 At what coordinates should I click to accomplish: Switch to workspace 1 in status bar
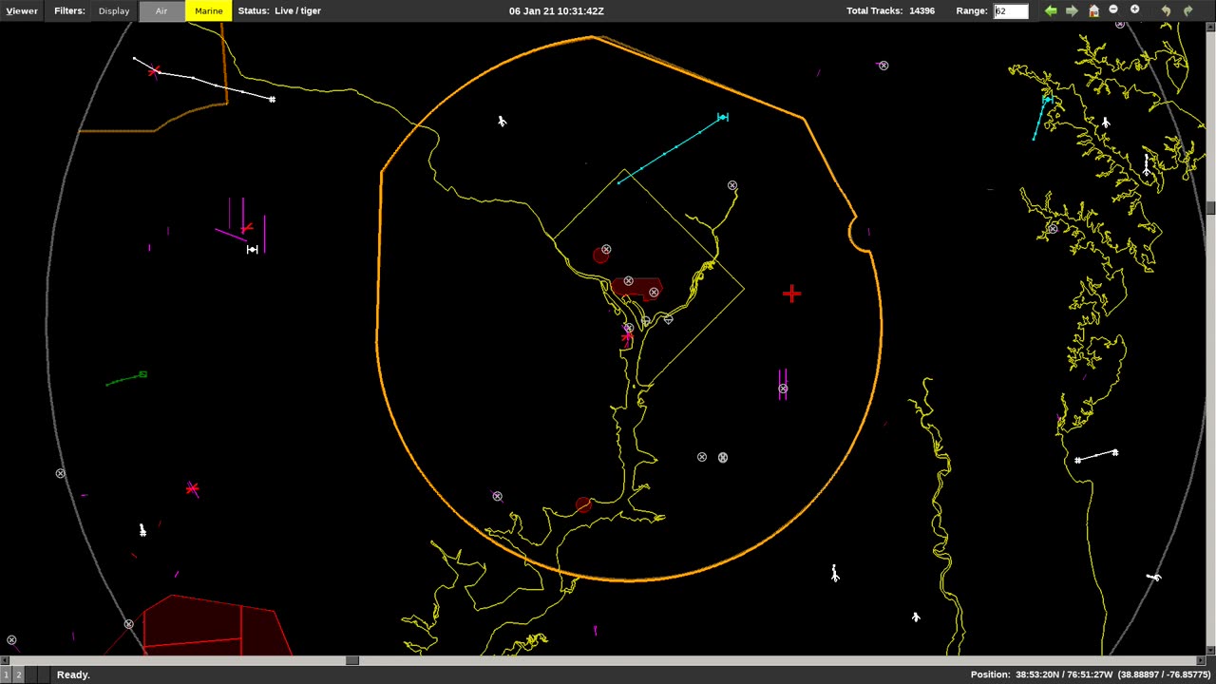(x=6, y=674)
